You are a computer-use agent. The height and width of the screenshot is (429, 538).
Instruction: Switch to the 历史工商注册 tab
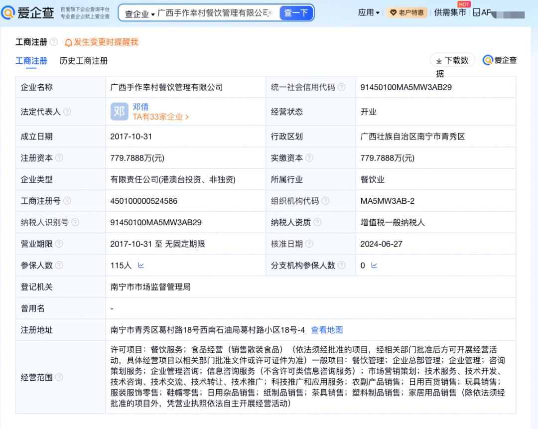[x=84, y=61]
